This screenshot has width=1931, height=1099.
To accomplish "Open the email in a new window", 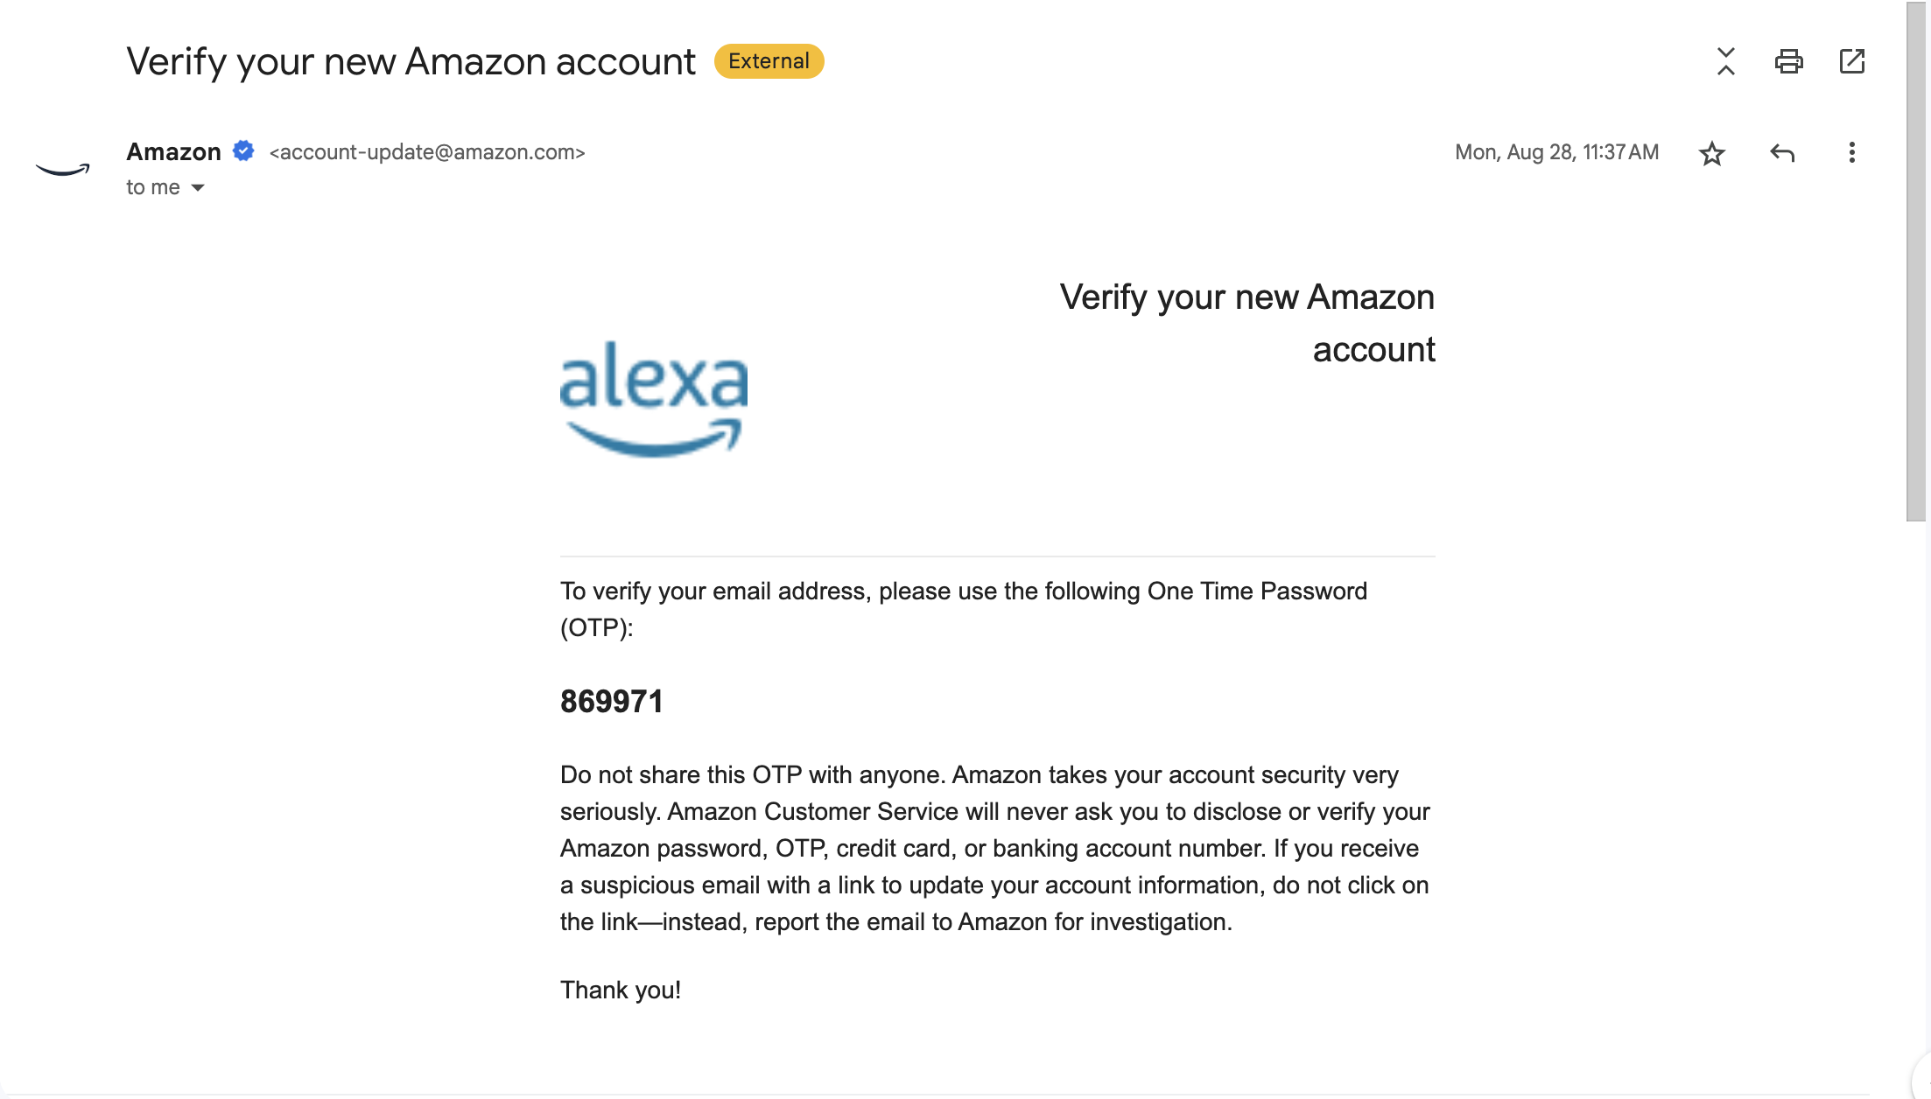I will [1852, 61].
